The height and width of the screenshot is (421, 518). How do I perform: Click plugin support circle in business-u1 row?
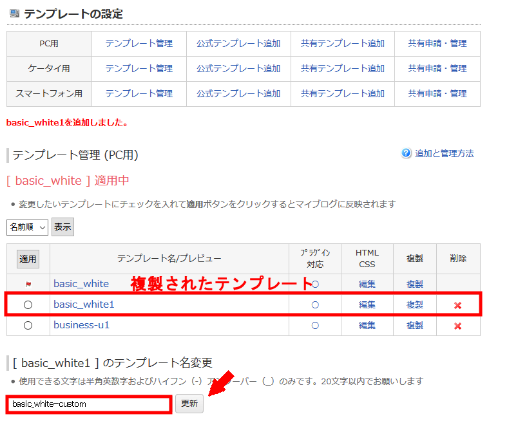tap(315, 326)
